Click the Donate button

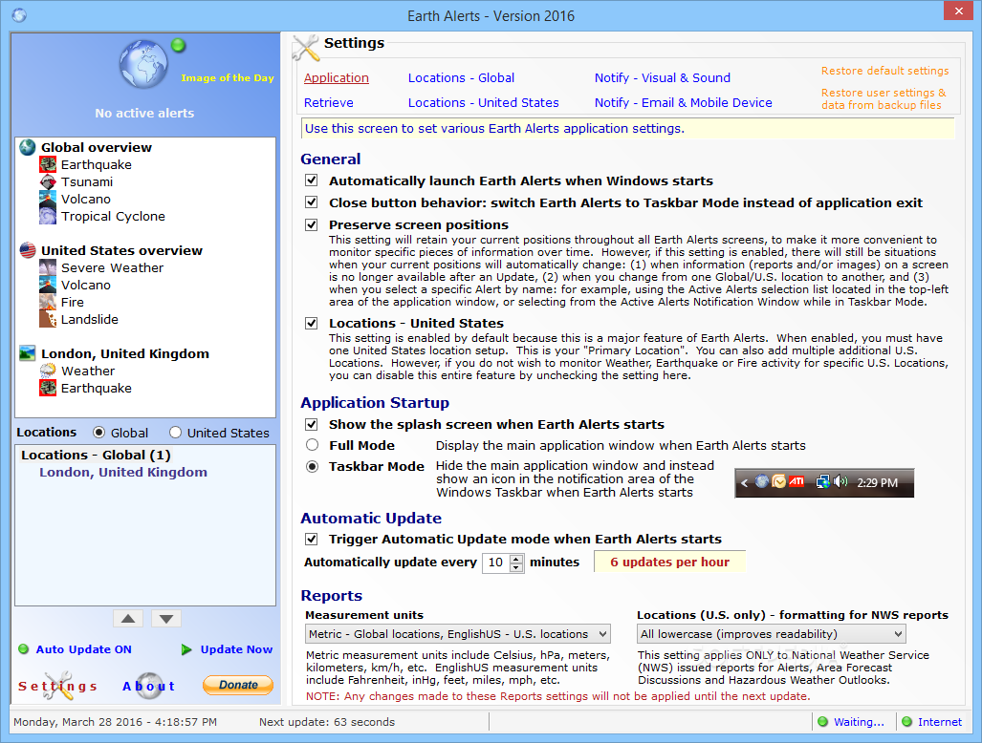coord(238,685)
